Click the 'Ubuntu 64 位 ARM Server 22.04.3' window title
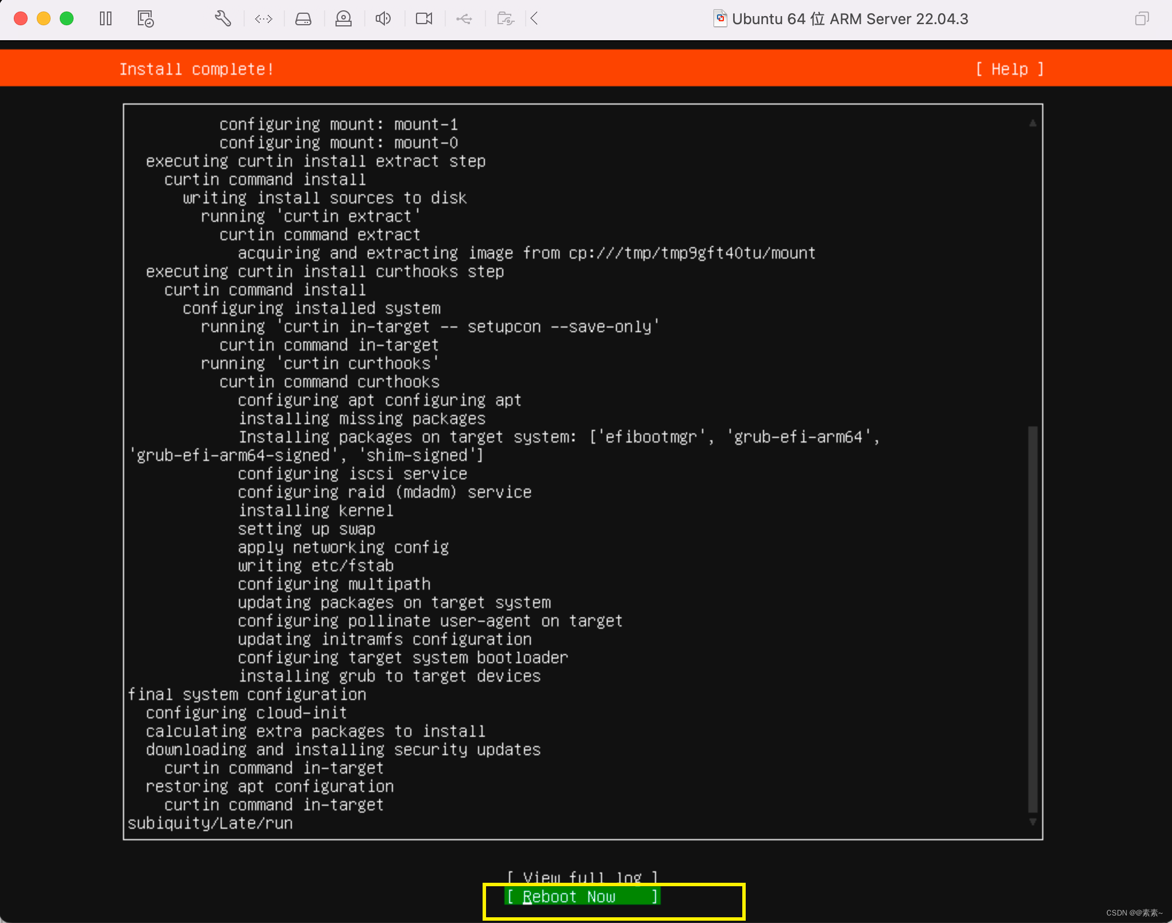This screenshot has height=923, width=1172. pyautogui.click(x=850, y=19)
